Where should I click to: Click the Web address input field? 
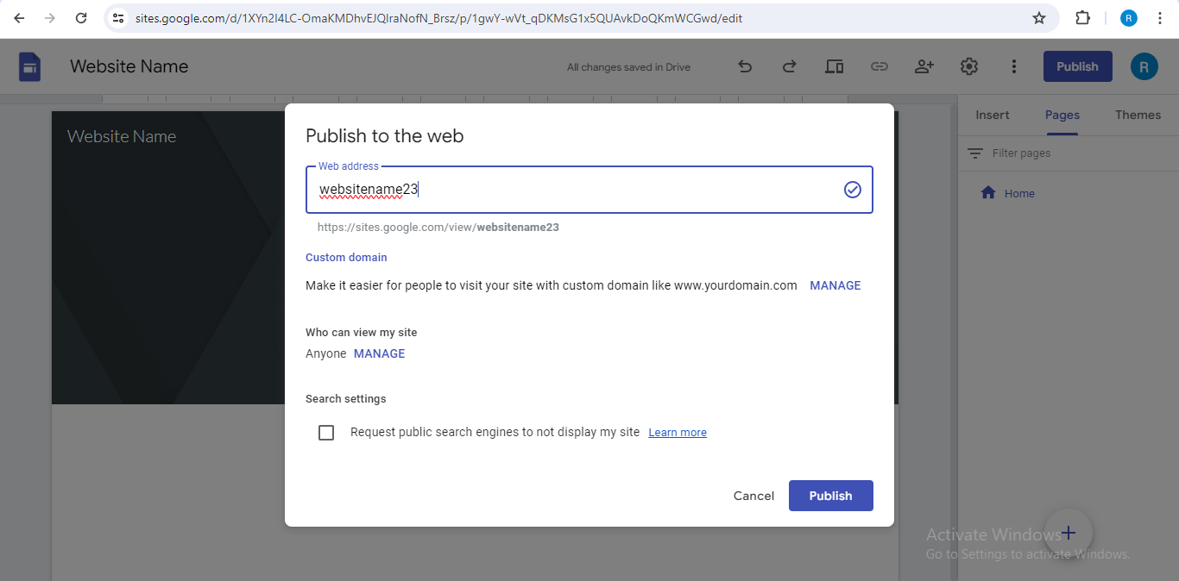(589, 190)
